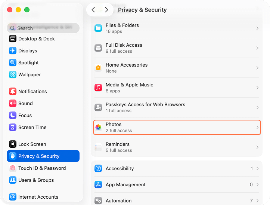The image size is (270, 205).
Task: Click the Media & Apple Music icon
Action: (x=98, y=88)
